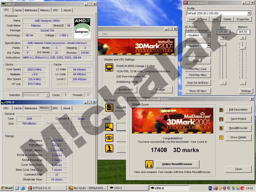
Task: Open the ATITool Profile dropdown
Action: point(249,13)
